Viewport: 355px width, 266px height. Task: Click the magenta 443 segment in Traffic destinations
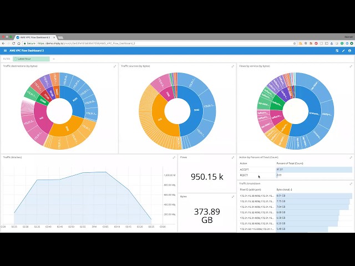[42, 119]
